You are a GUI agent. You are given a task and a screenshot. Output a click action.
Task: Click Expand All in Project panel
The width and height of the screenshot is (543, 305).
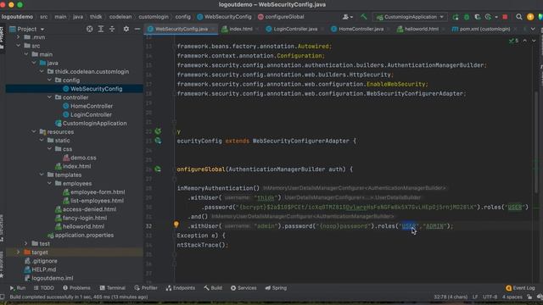pos(101,29)
